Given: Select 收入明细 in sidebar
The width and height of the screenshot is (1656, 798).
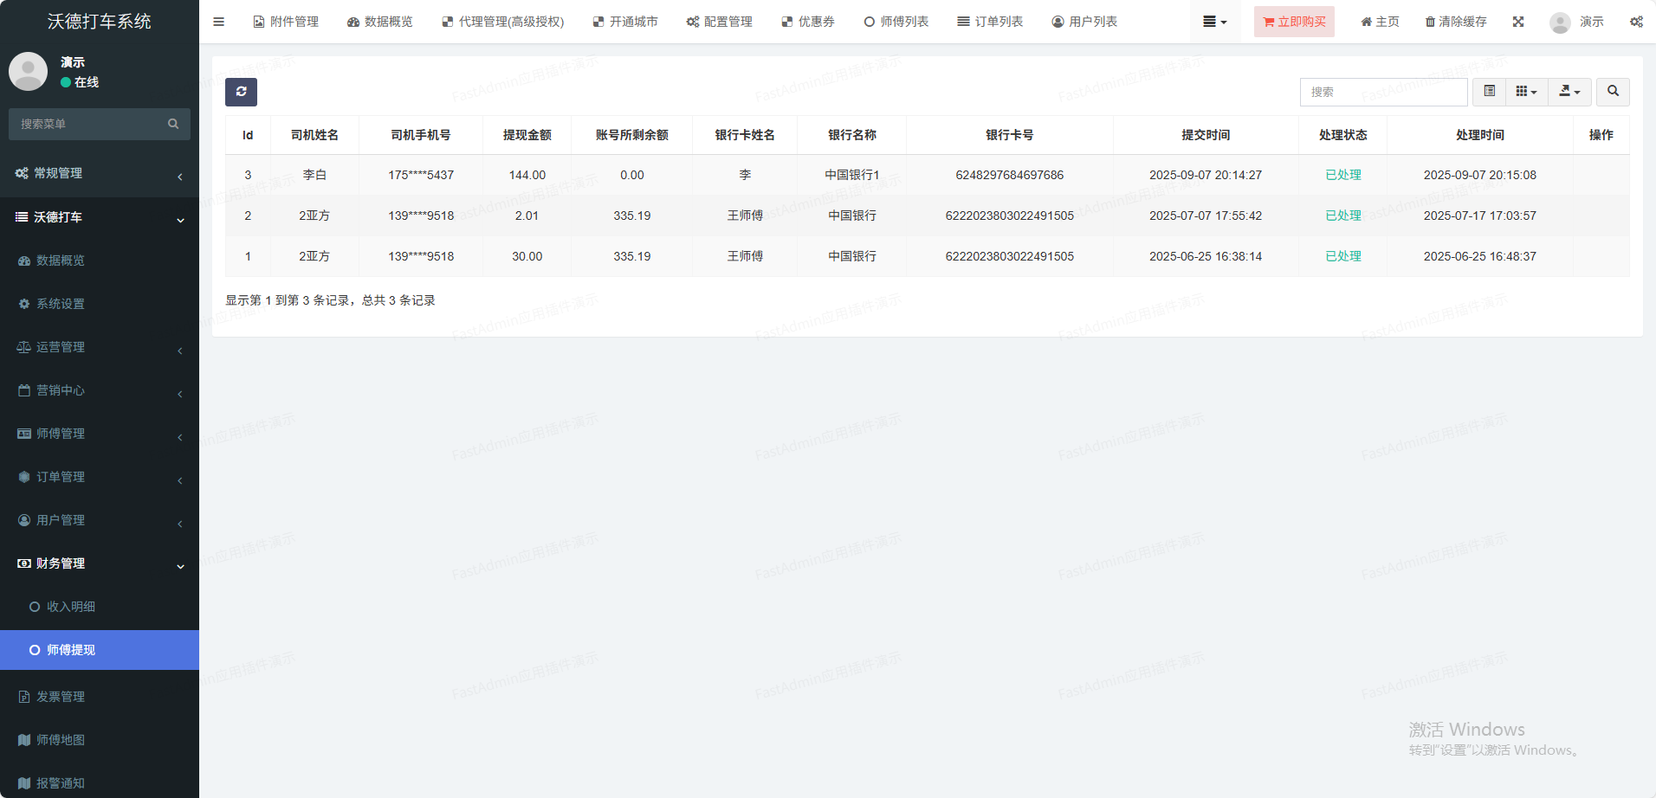Looking at the screenshot, I should 71,607.
